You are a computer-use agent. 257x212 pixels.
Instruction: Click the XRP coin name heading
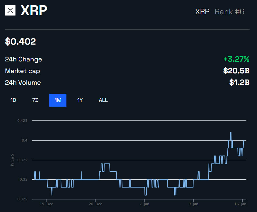pos(34,11)
